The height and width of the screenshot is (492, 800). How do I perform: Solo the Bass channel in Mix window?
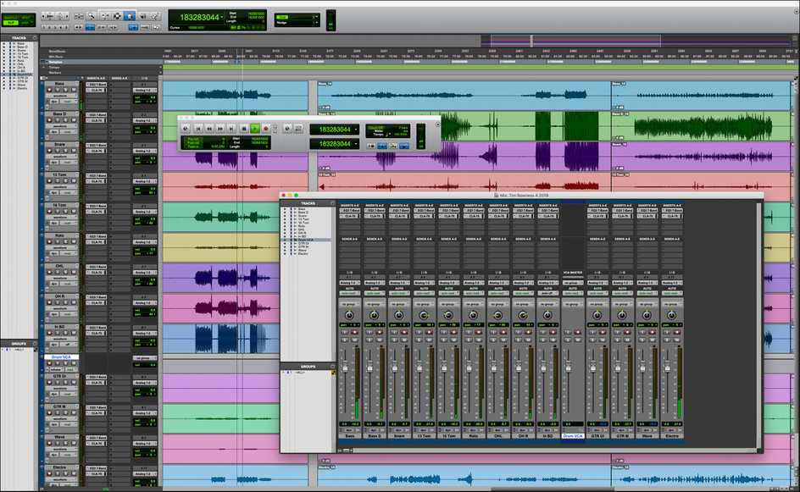pos(344,340)
